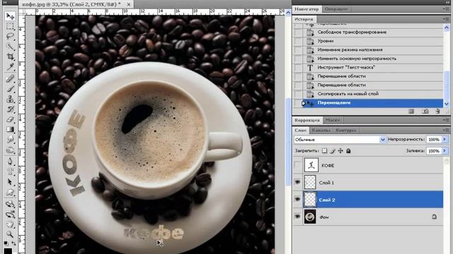This screenshot has height=254, width=453.
Task: Click the Заливка percentage field
Action: point(434,150)
